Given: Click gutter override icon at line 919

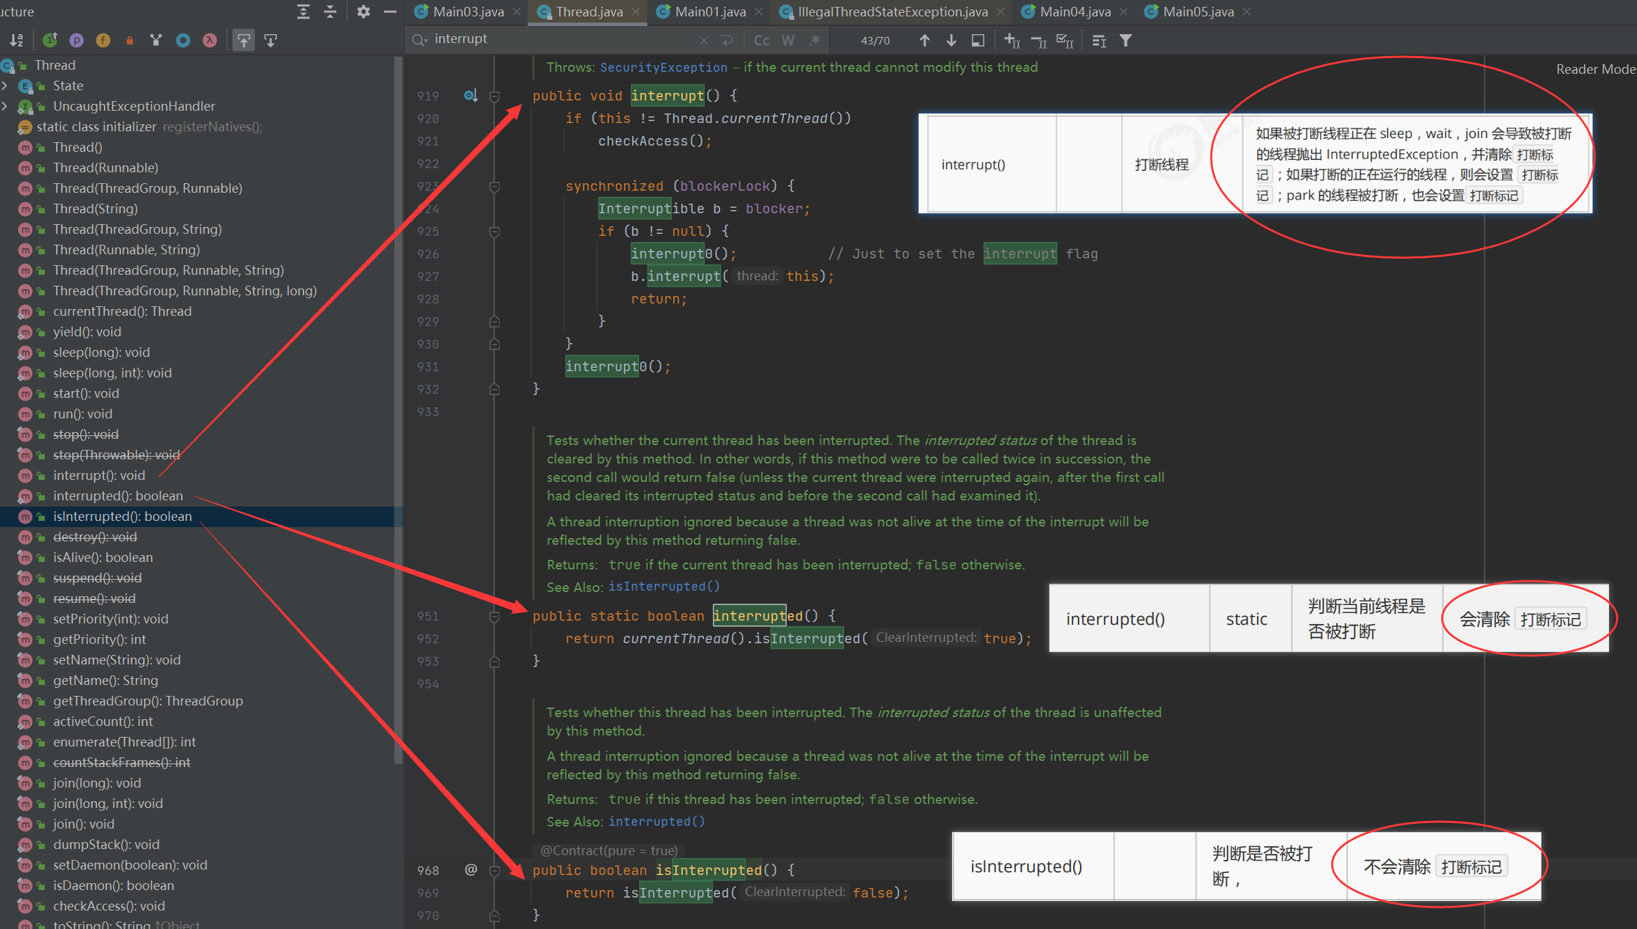Looking at the screenshot, I should 470,95.
